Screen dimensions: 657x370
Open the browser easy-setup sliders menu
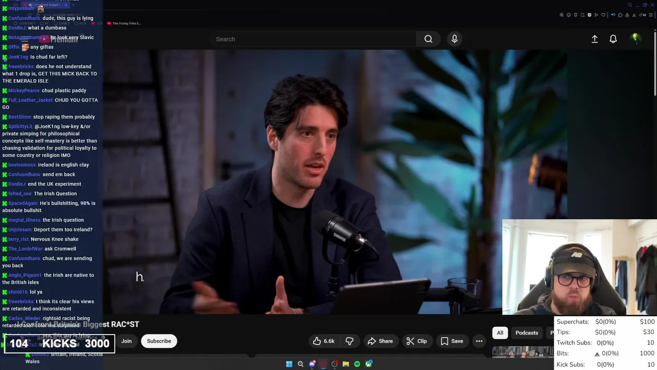click(651, 15)
